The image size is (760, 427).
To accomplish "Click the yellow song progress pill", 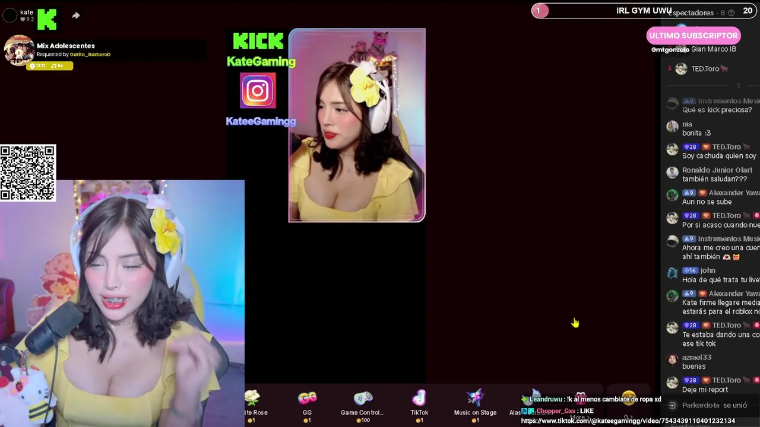I will [50, 66].
